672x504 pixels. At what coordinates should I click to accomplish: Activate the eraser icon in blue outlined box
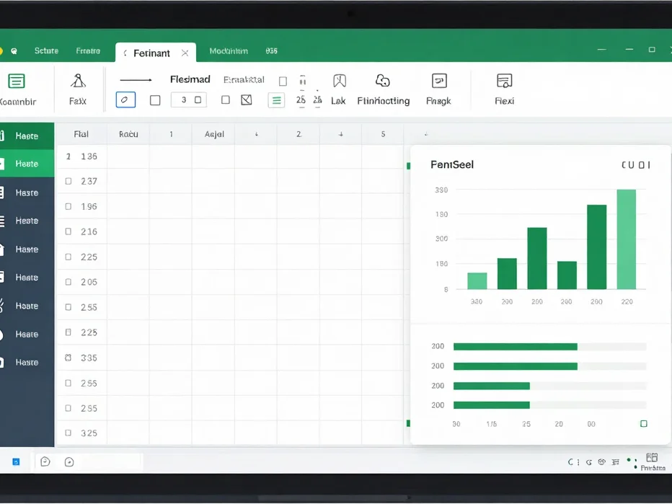(x=125, y=100)
